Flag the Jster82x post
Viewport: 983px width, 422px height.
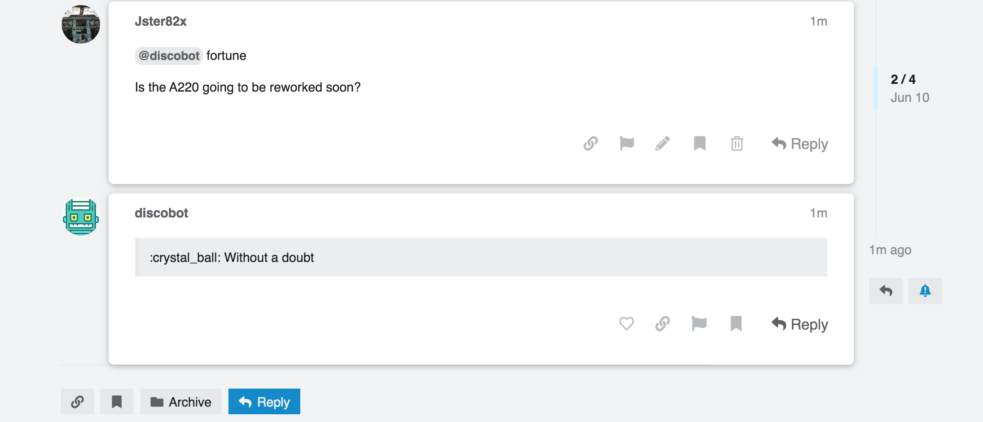point(627,144)
